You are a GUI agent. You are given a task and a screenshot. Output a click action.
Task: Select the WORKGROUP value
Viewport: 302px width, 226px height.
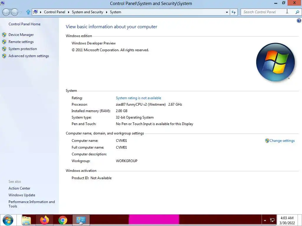point(127,161)
